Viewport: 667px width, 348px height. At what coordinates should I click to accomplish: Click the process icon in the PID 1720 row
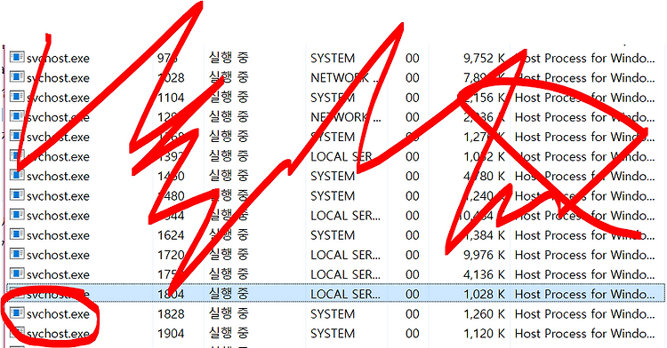click(17, 254)
